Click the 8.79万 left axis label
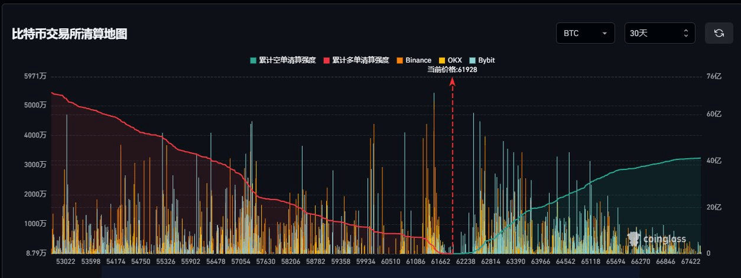The image size is (741, 278). pyautogui.click(x=35, y=253)
